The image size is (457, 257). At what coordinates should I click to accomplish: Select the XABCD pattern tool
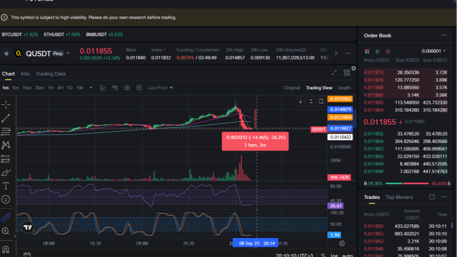coord(6,145)
